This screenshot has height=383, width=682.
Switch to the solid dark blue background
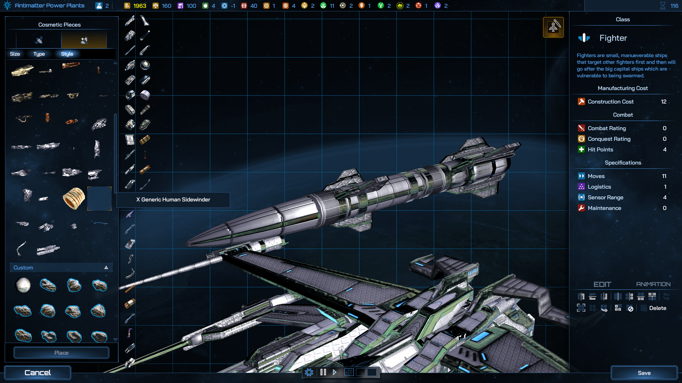pos(372,372)
